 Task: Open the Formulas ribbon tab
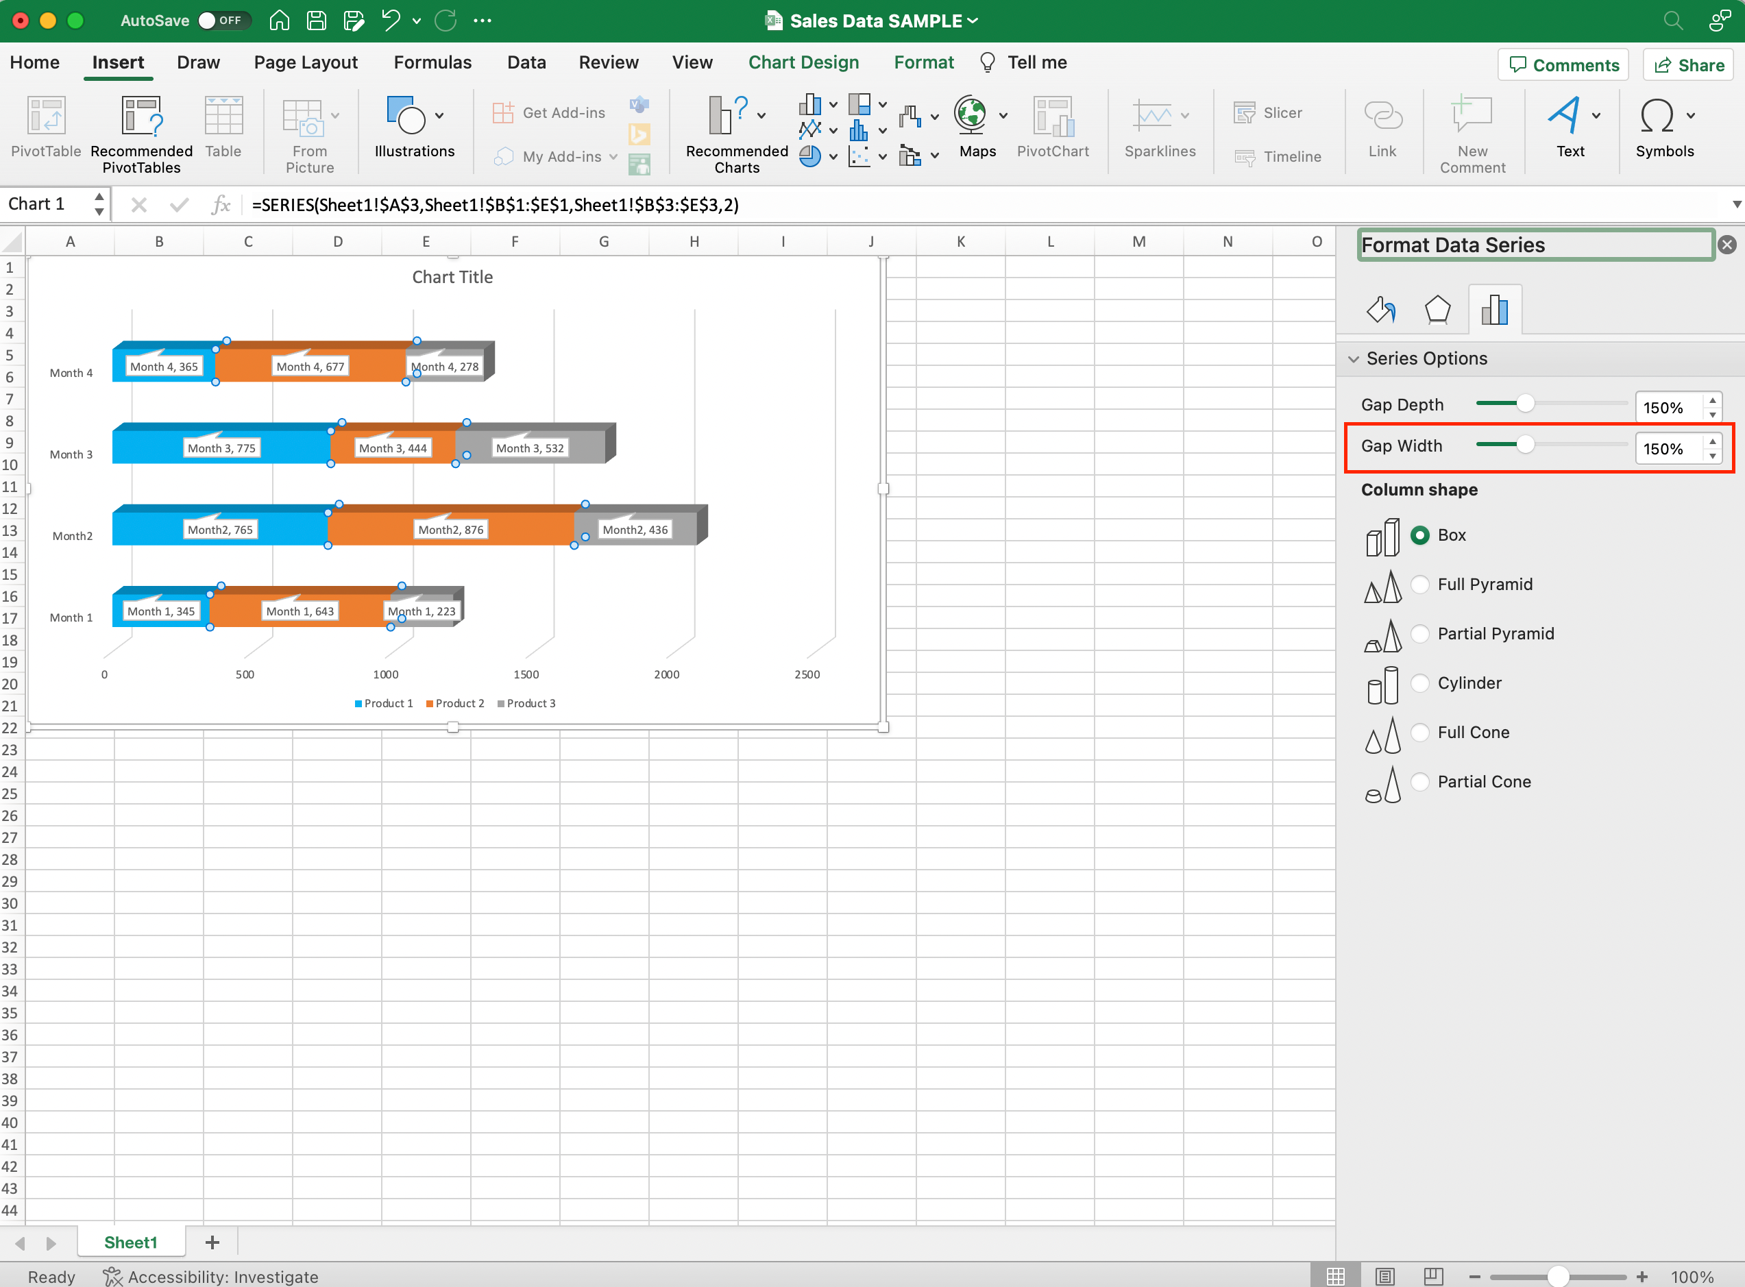pos(432,62)
